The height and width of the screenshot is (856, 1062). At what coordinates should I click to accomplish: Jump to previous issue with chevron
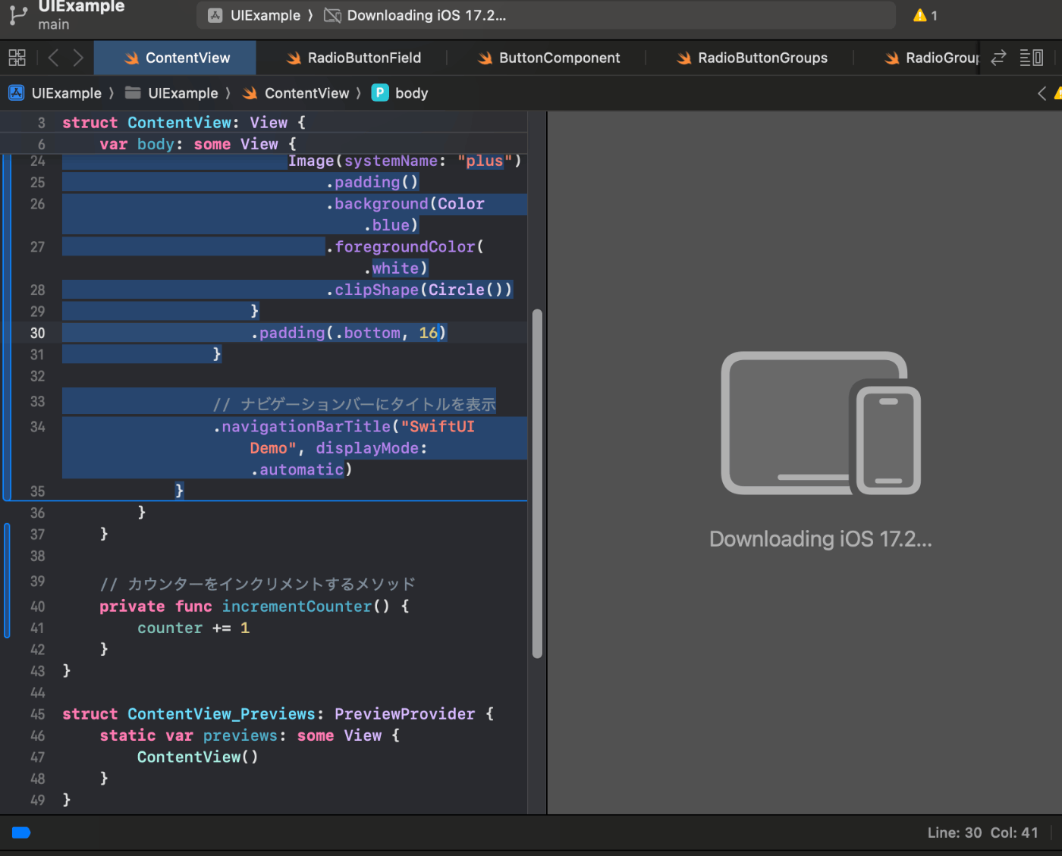[x=1042, y=93]
